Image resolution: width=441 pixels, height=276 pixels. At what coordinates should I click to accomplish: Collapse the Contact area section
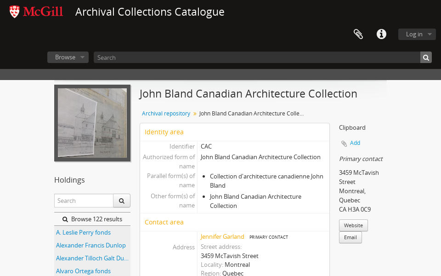point(164,222)
